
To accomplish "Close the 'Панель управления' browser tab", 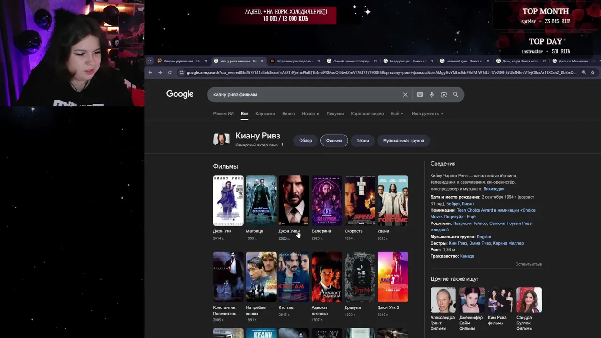I will (x=206, y=61).
